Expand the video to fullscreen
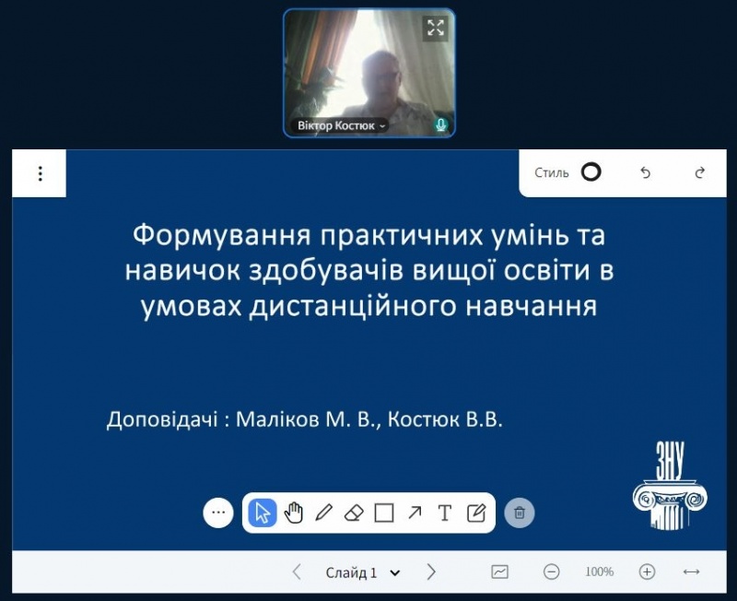The image size is (737, 601). (x=435, y=28)
